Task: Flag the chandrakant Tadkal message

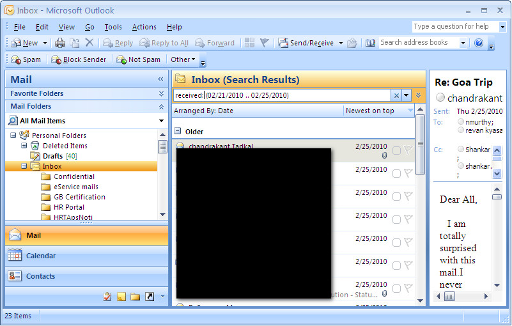Action: (x=408, y=150)
